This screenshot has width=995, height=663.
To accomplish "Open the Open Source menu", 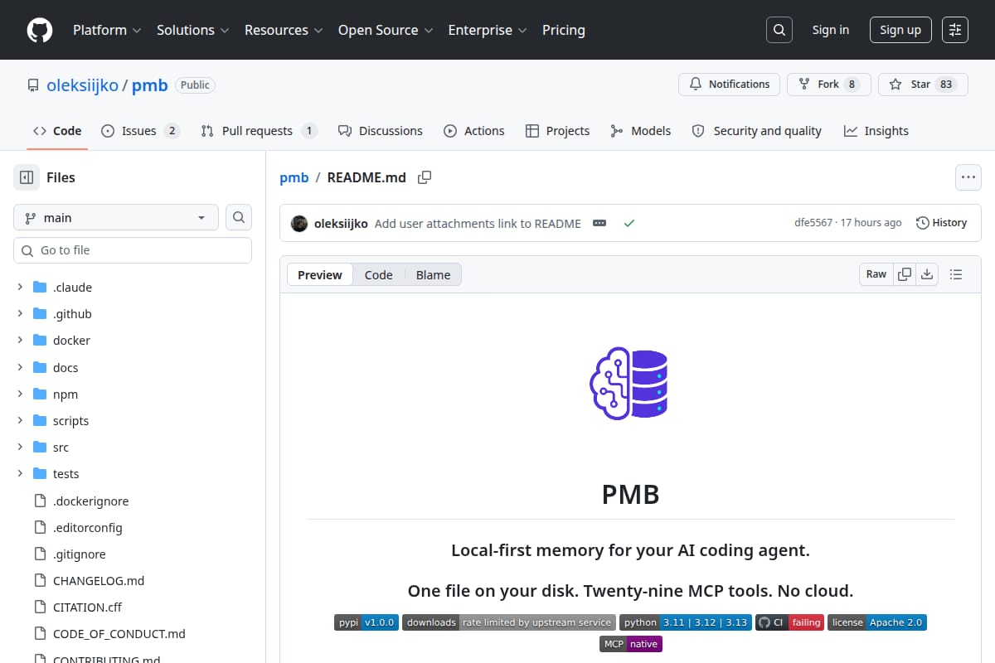I will click(385, 30).
